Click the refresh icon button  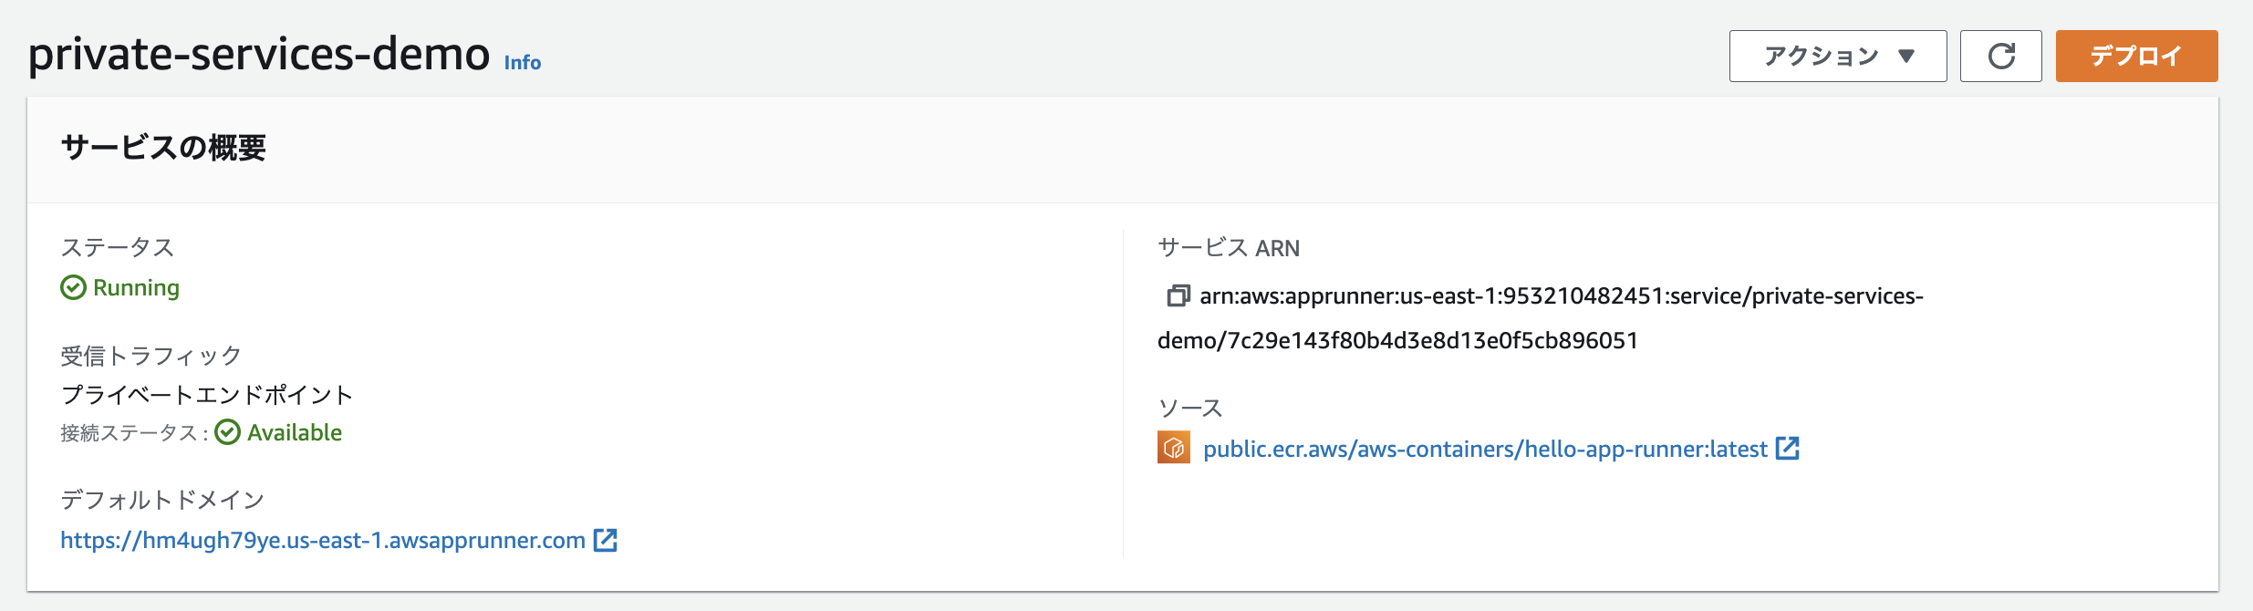pyautogui.click(x=2000, y=56)
